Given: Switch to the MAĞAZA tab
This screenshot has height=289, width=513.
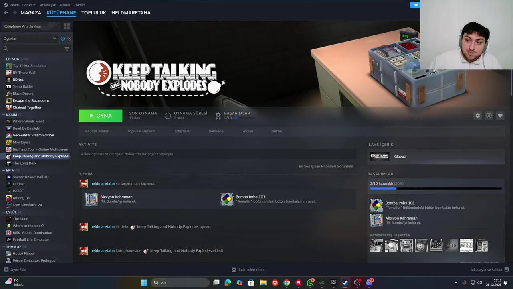Looking at the screenshot, I should tap(31, 13).
